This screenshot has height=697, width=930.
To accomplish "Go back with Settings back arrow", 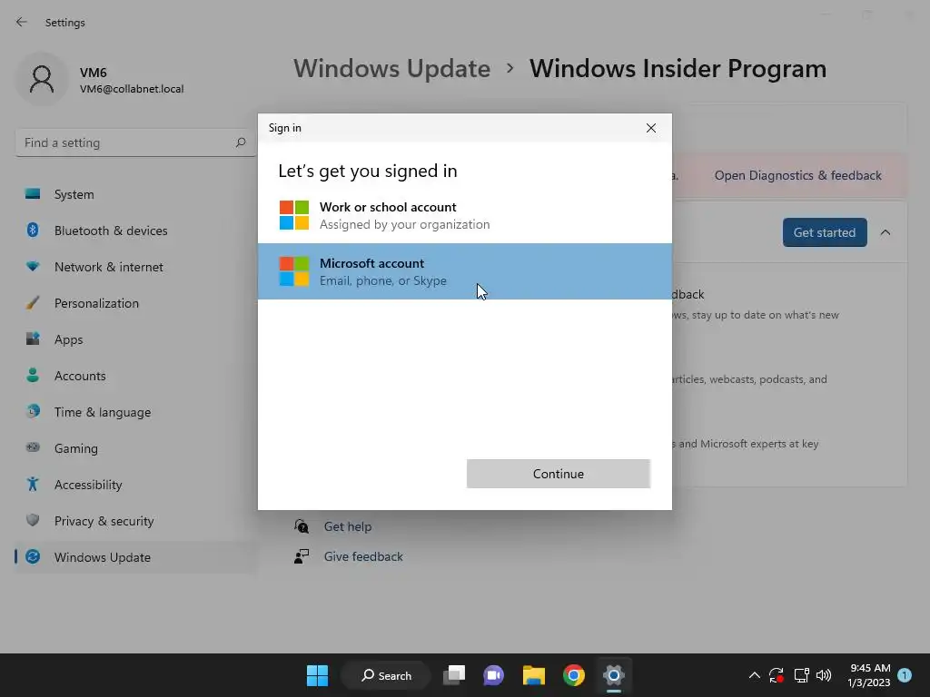I will (x=22, y=22).
